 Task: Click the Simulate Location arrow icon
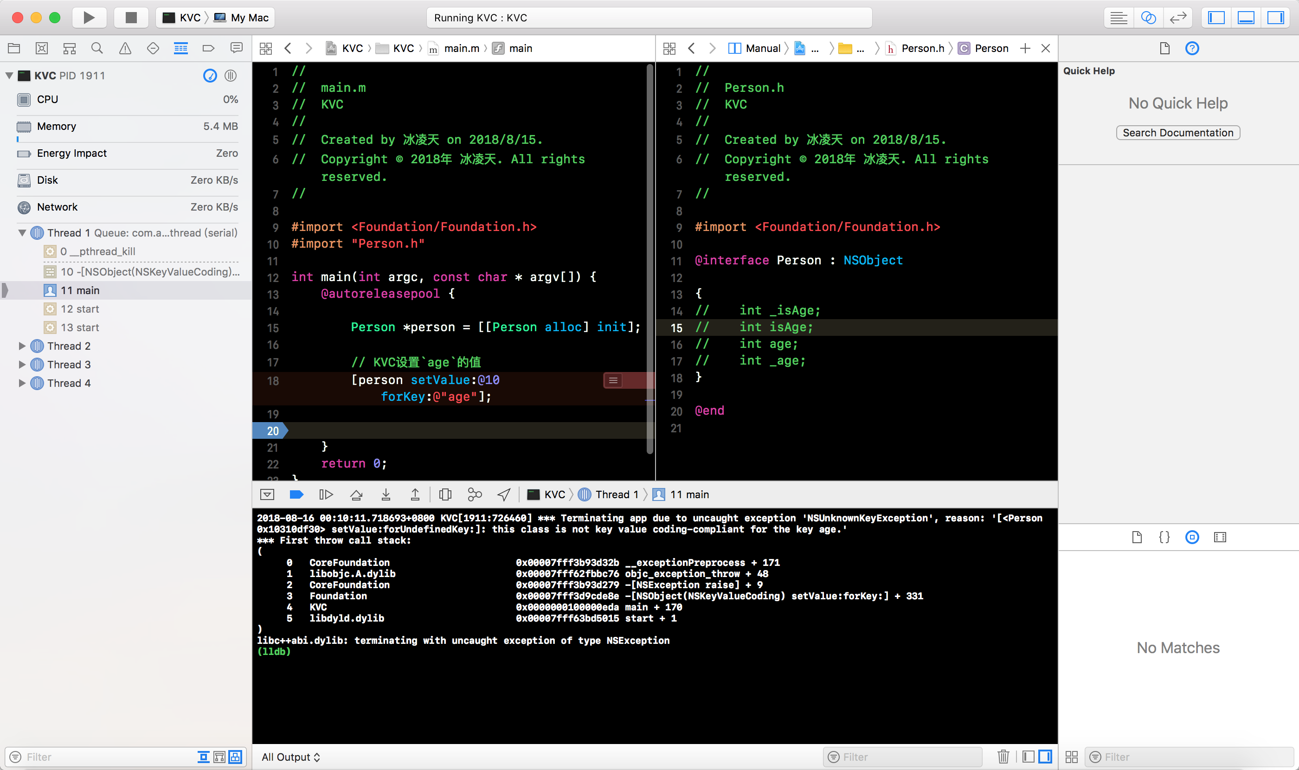point(503,494)
